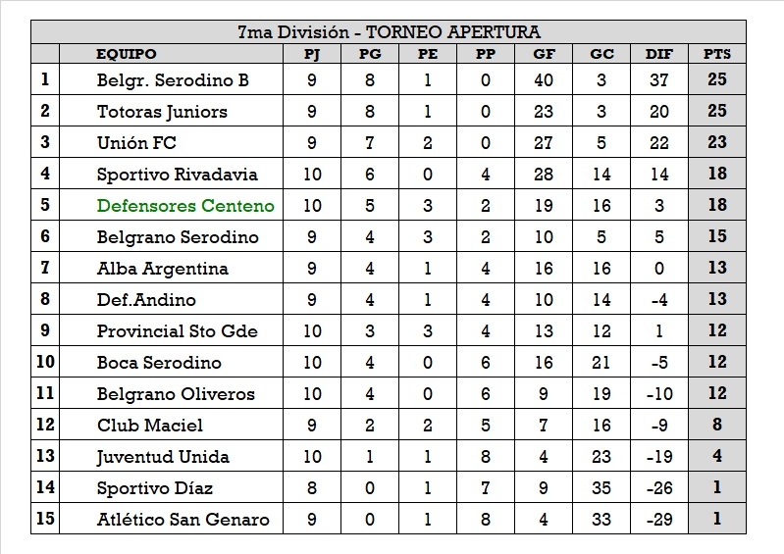
Task: Select the Unión FC row name
Action: click(x=136, y=143)
